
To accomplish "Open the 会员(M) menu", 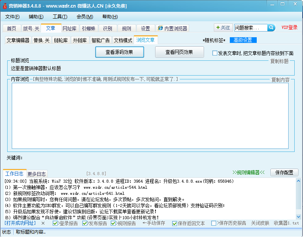I will [85, 17].
